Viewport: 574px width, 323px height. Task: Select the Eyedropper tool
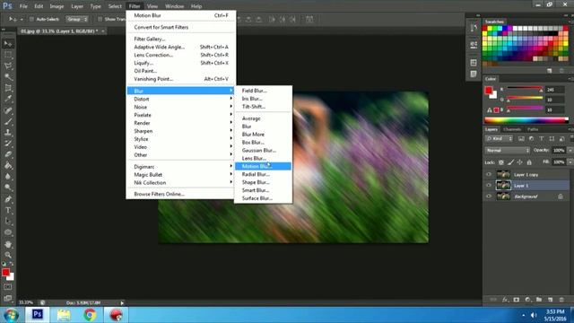8,99
